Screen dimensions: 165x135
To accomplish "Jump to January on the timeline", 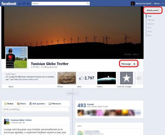I will click(x=151, y=24).
